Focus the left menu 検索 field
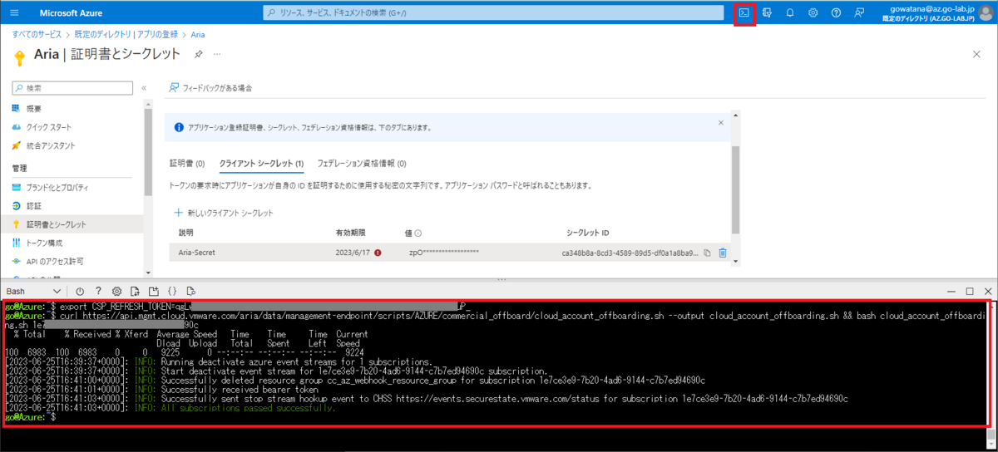This screenshot has height=452, width=998. (x=73, y=87)
